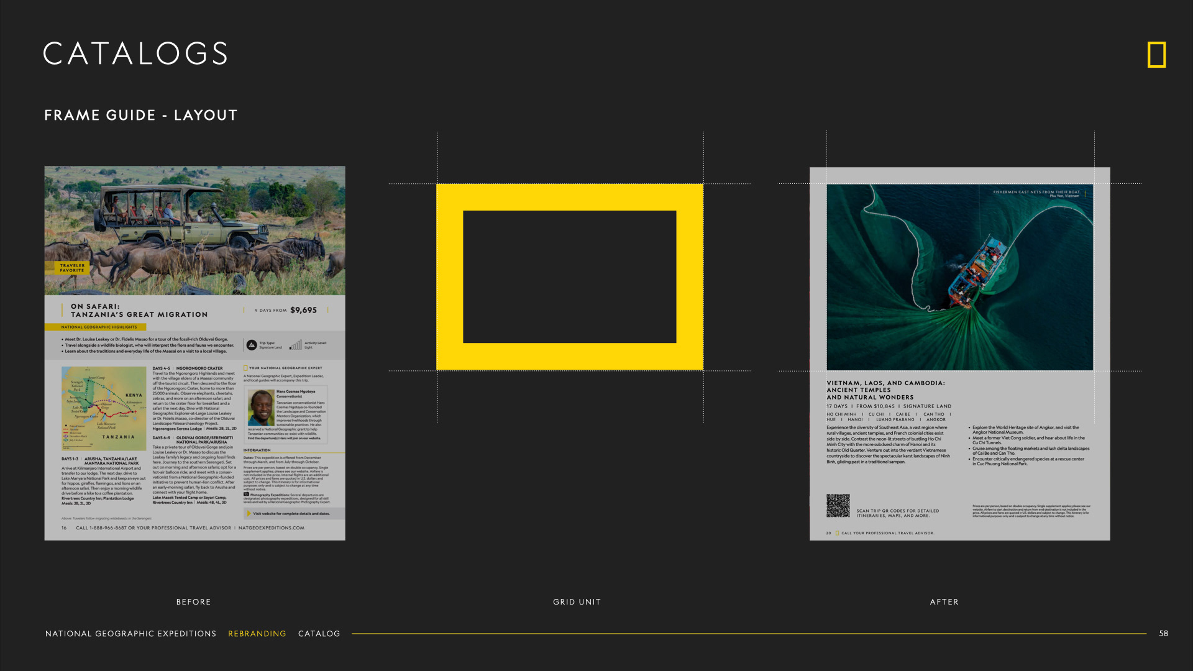Screen dimensions: 1193x671
Task: Click the $9,695 price text
Action: coord(303,310)
